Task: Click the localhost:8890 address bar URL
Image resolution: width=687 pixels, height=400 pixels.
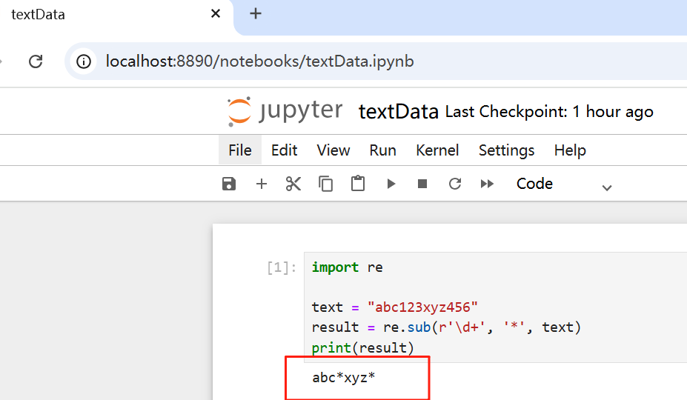Action: (259, 61)
